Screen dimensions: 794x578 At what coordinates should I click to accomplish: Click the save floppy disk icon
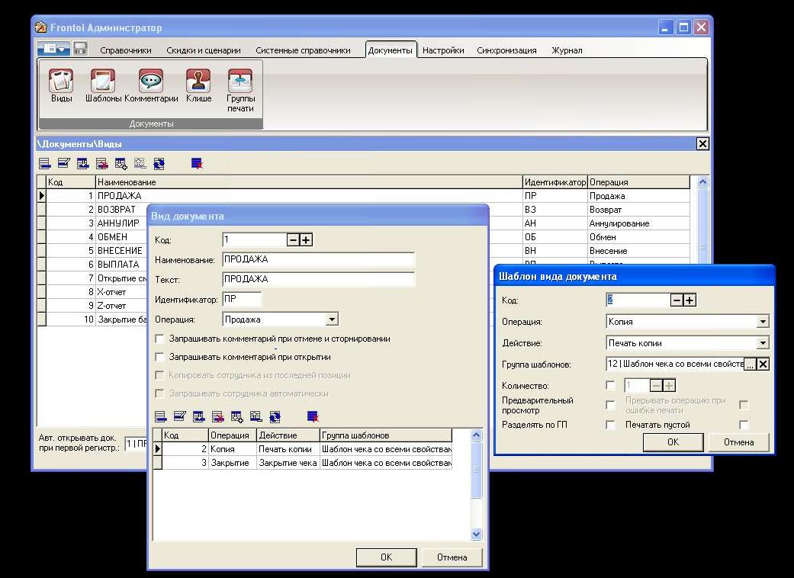[x=80, y=49]
